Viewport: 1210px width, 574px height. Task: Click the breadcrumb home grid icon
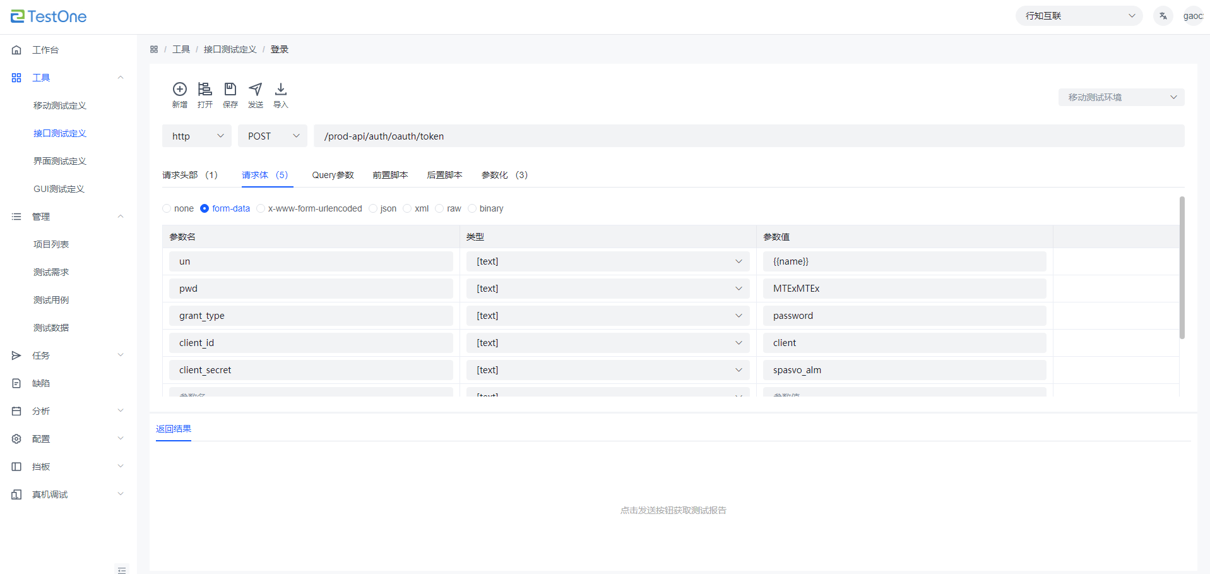[x=154, y=49]
